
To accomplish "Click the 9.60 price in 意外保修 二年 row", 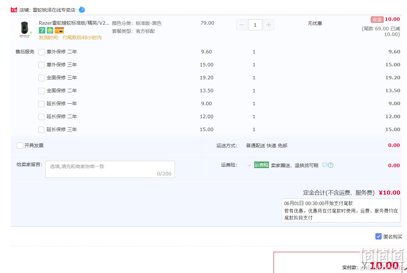I will point(206,52).
